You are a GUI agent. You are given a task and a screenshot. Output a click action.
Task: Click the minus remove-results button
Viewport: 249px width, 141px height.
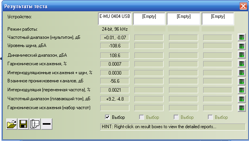[47, 124]
